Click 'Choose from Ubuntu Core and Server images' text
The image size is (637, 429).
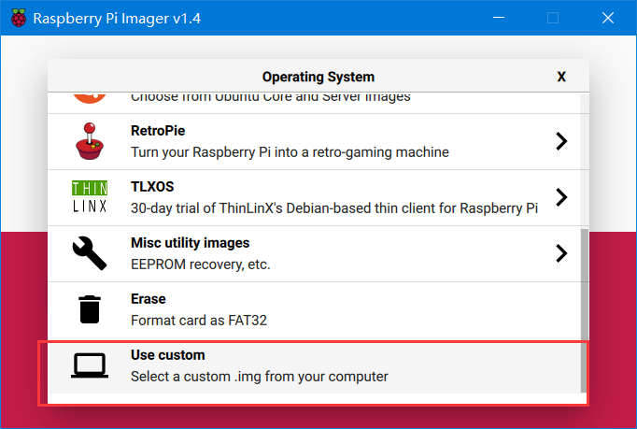(x=271, y=97)
